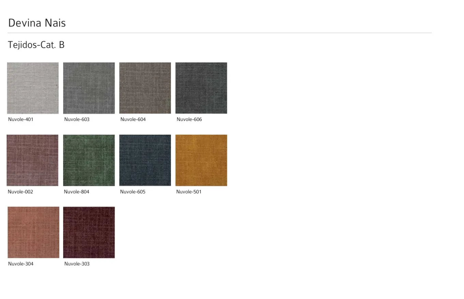The height and width of the screenshot is (299, 464).
Task: Click the Tejidos-Cat. B section title
Action: coord(36,45)
